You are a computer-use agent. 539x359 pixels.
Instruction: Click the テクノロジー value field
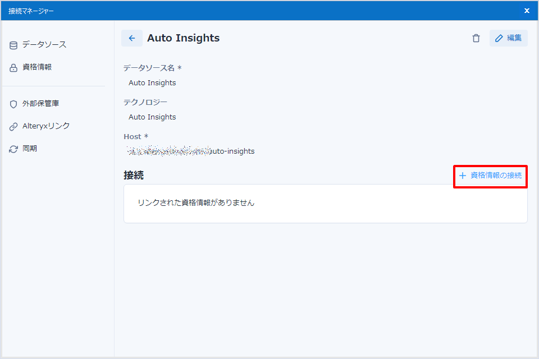click(x=152, y=117)
